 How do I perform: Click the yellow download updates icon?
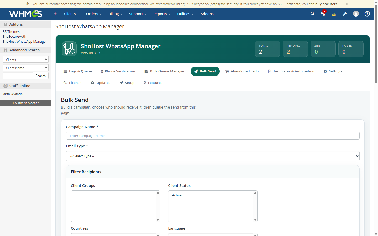[x=334, y=14]
